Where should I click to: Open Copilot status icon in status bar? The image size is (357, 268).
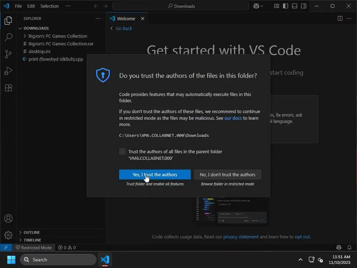[x=339, y=247]
